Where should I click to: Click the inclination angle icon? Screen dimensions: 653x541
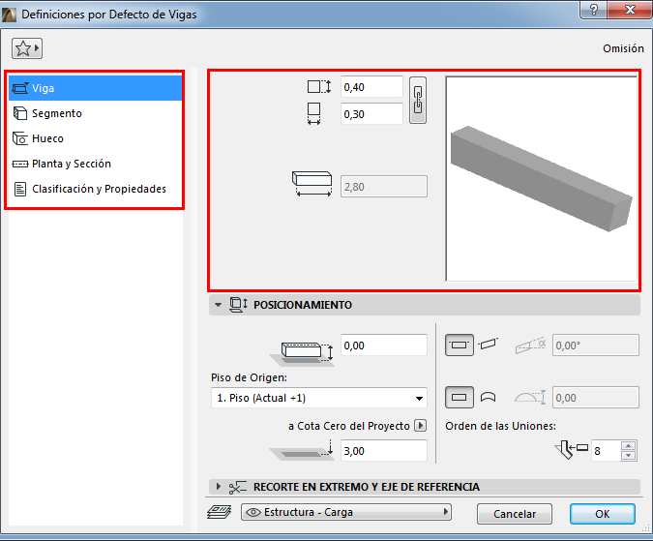(x=530, y=346)
